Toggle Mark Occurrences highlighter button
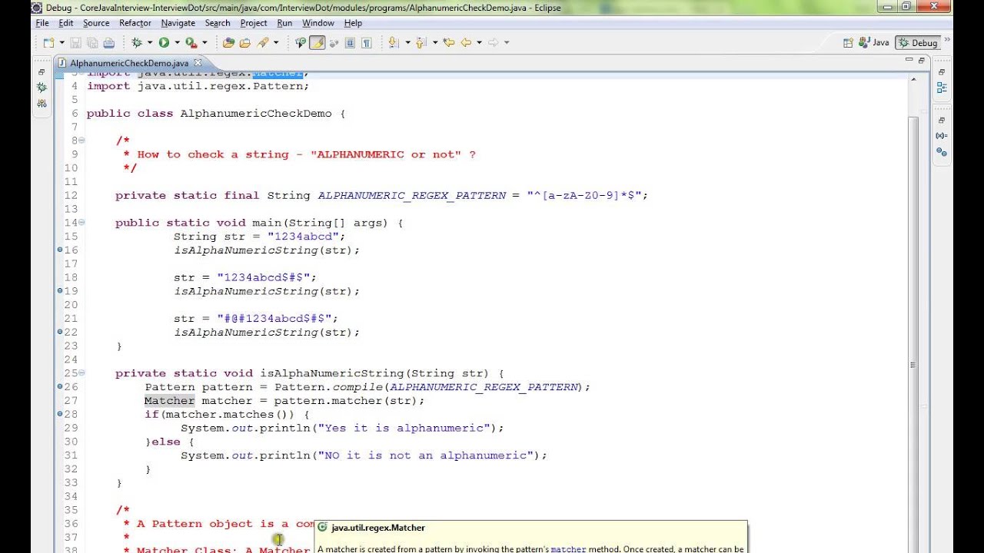The image size is (984, 553). (x=317, y=42)
